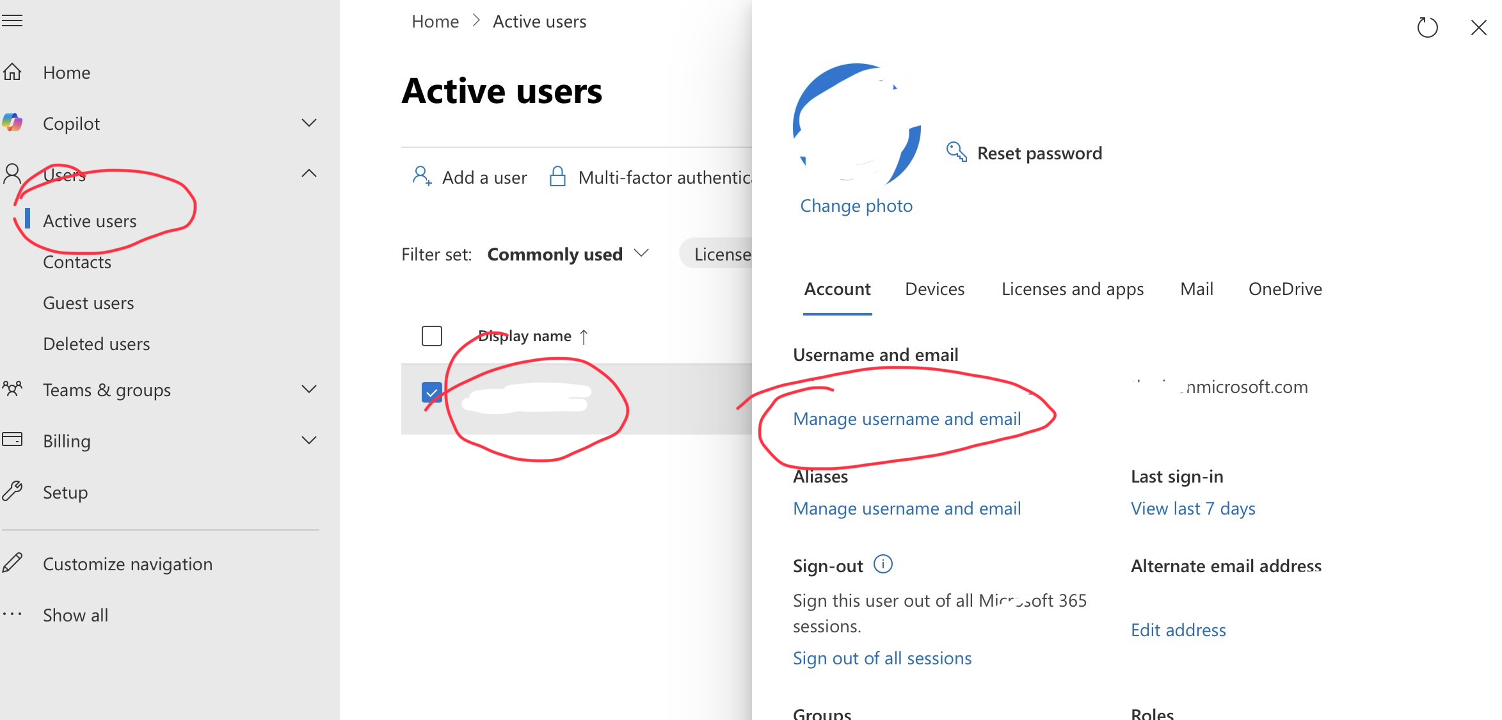Expand the Copilot navigation section
The width and height of the screenshot is (1502, 720).
309,123
